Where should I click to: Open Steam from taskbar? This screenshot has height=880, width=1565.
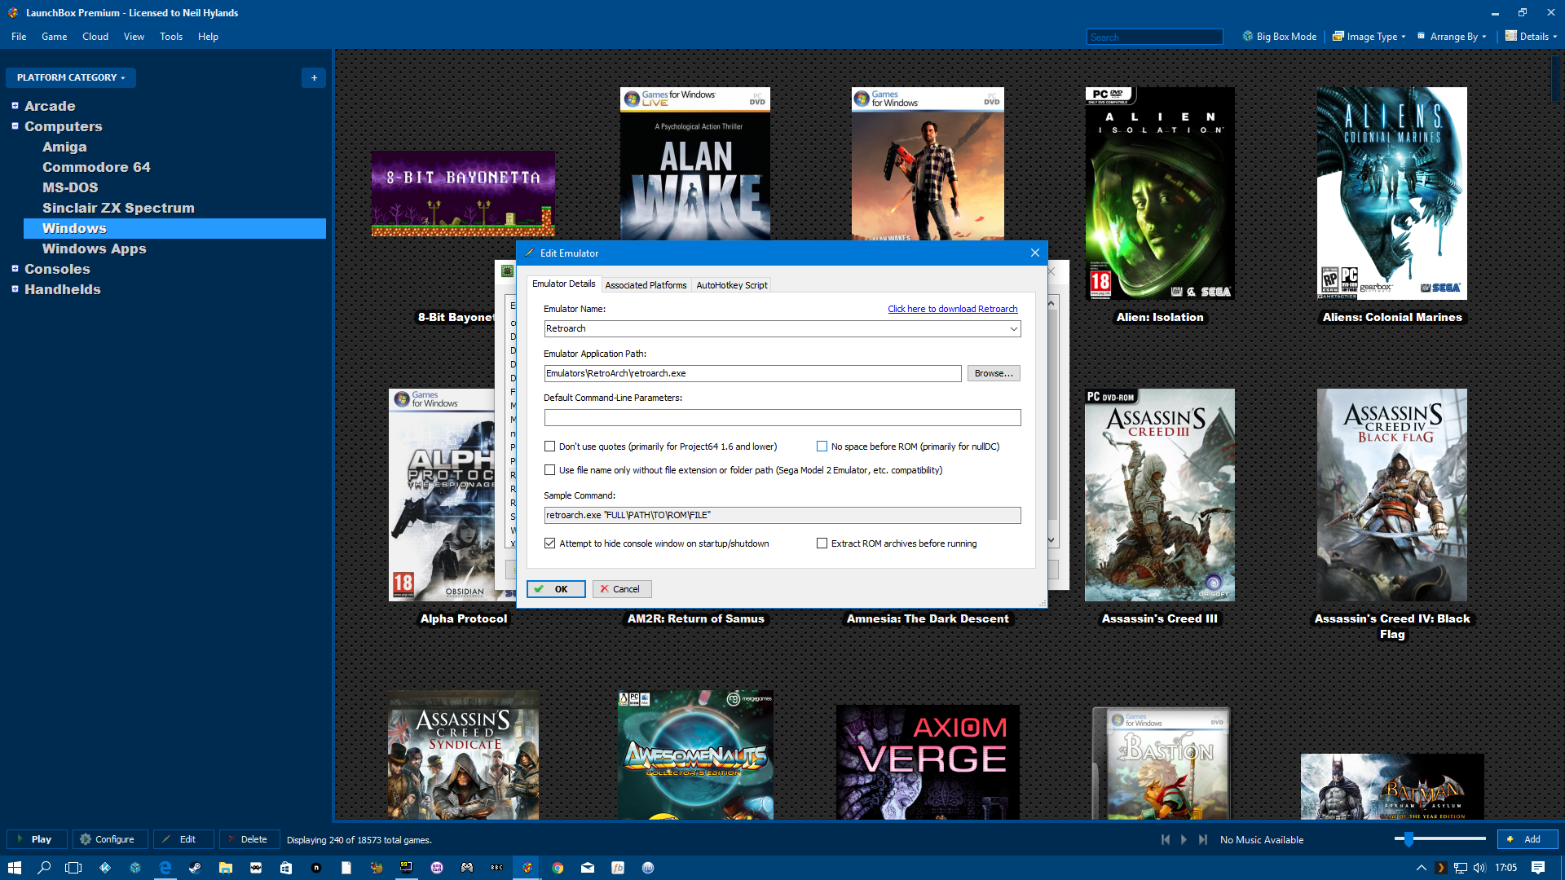point(196,868)
